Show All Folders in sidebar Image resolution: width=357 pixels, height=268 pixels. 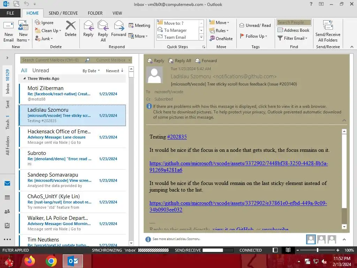(x=8, y=146)
